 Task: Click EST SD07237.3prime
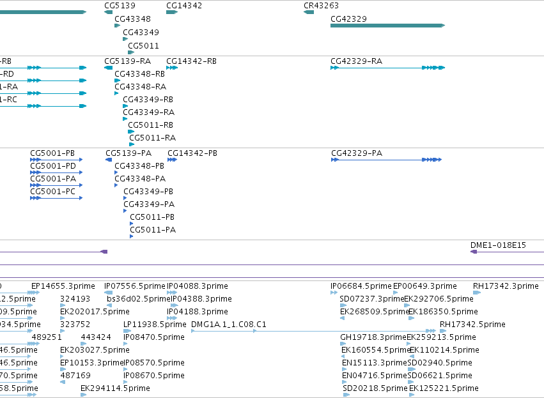[371, 299]
